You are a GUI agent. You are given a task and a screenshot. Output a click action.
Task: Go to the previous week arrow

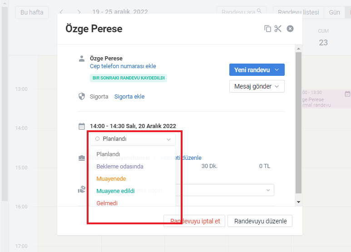61,12
